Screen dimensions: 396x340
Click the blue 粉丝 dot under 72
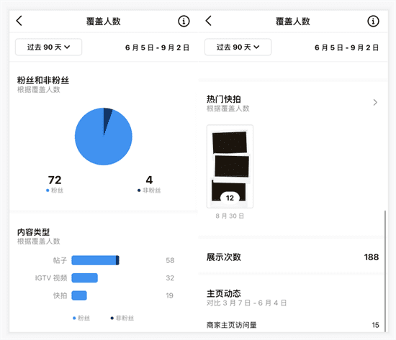pos(48,190)
